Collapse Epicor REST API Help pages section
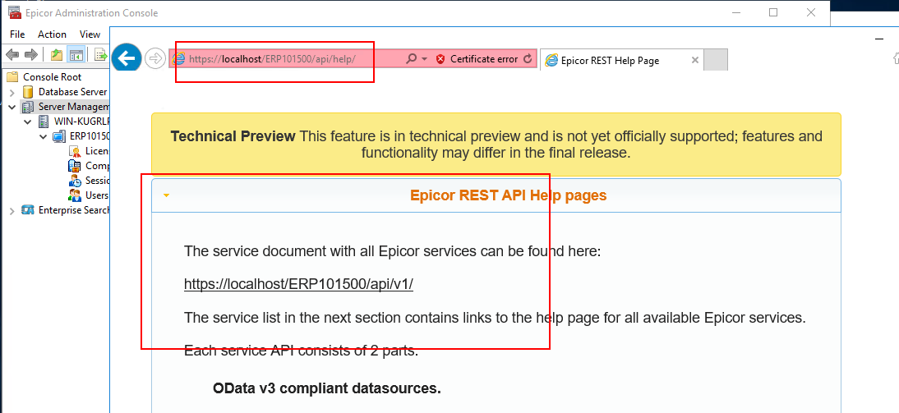 tap(166, 196)
